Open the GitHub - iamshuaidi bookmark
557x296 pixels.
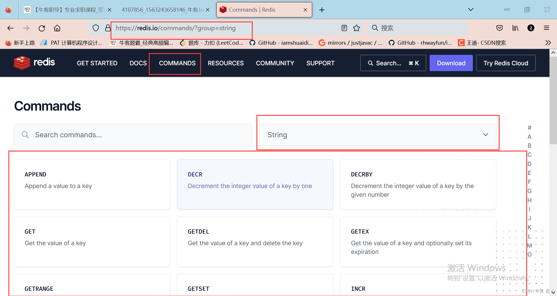pyautogui.click(x=281, y=43)
